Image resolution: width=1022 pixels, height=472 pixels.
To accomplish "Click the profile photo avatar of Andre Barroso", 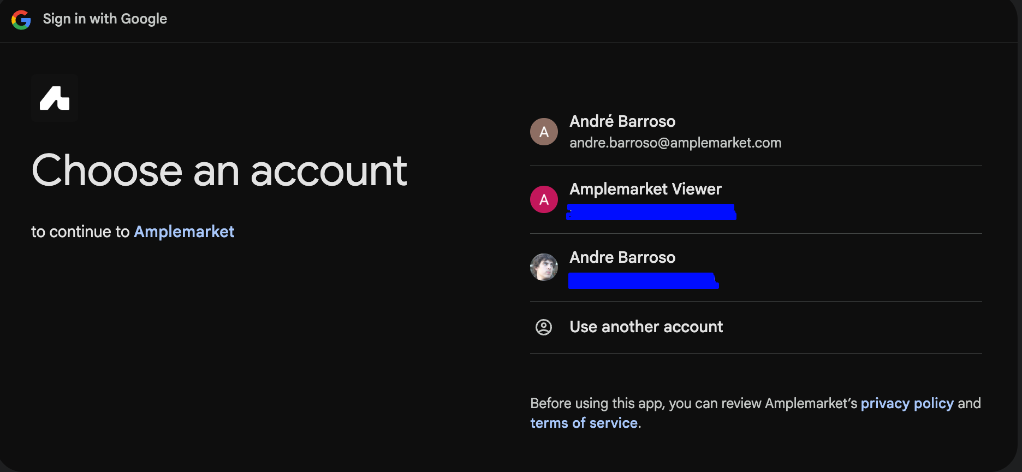I will click(544, 267).
